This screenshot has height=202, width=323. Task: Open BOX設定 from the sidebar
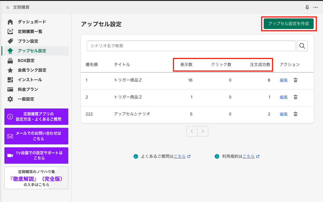coord(26,61)
